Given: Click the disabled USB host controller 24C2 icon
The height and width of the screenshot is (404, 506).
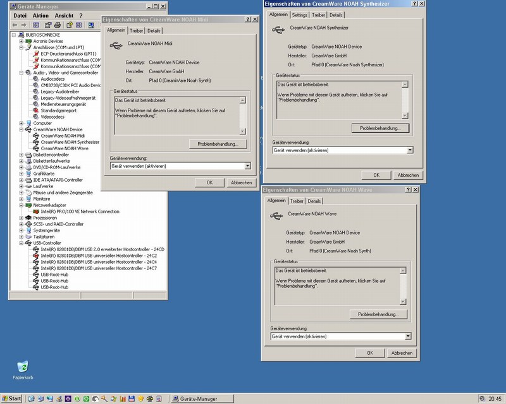Looking at the screenshot, I should (36, 256).
